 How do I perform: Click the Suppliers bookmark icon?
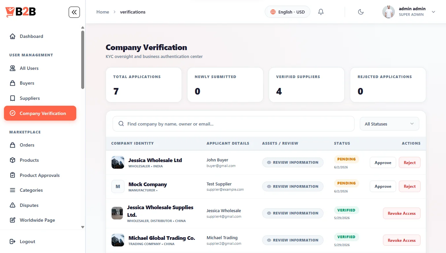click(13, 98)
